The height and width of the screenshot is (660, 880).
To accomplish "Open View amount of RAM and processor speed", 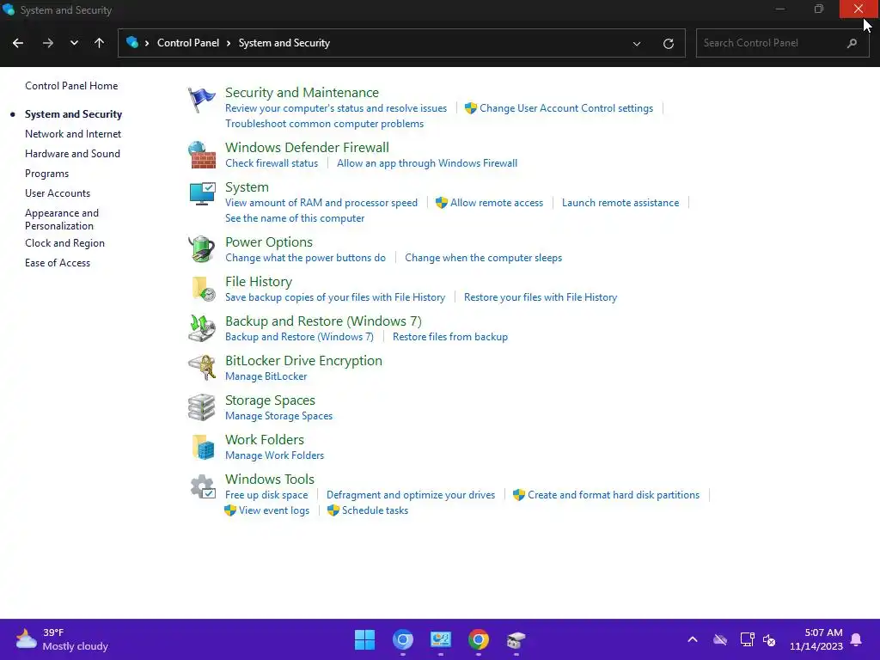I will (x=321, y=203).
